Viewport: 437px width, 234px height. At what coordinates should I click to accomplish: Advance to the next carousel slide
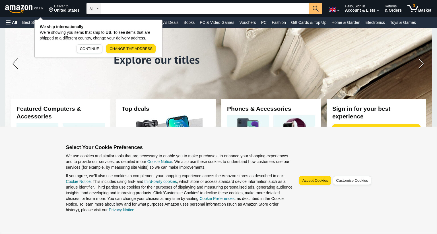click(421, 64)
